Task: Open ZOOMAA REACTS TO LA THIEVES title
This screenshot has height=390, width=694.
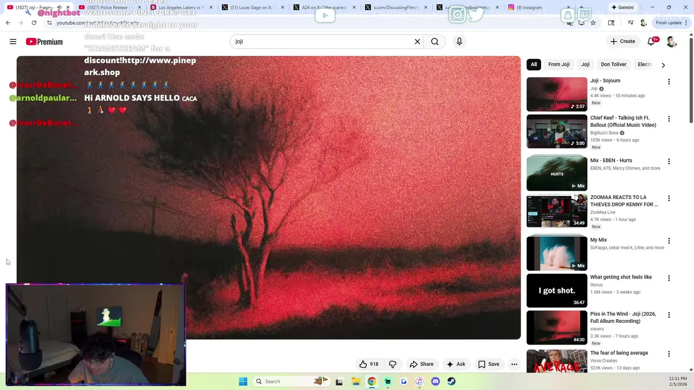Action: click(x=624, y=201)
